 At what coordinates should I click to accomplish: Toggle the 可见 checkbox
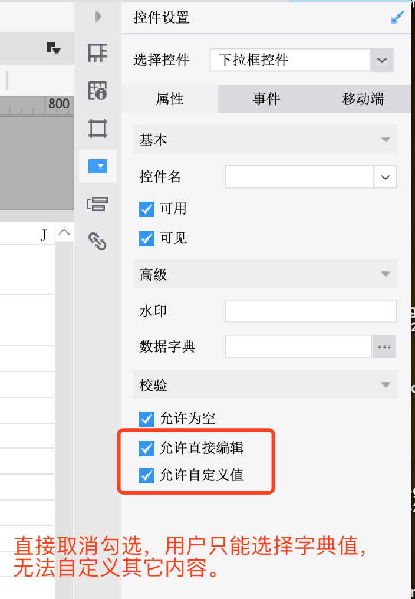pos(147,239)
